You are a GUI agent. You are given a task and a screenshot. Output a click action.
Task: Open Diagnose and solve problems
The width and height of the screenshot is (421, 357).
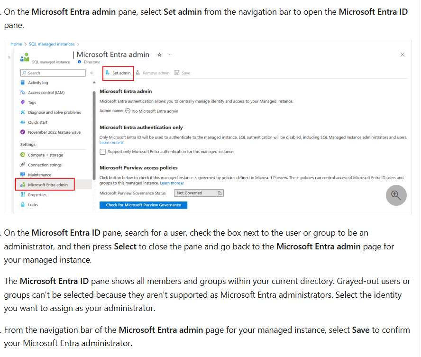(54, 112)
